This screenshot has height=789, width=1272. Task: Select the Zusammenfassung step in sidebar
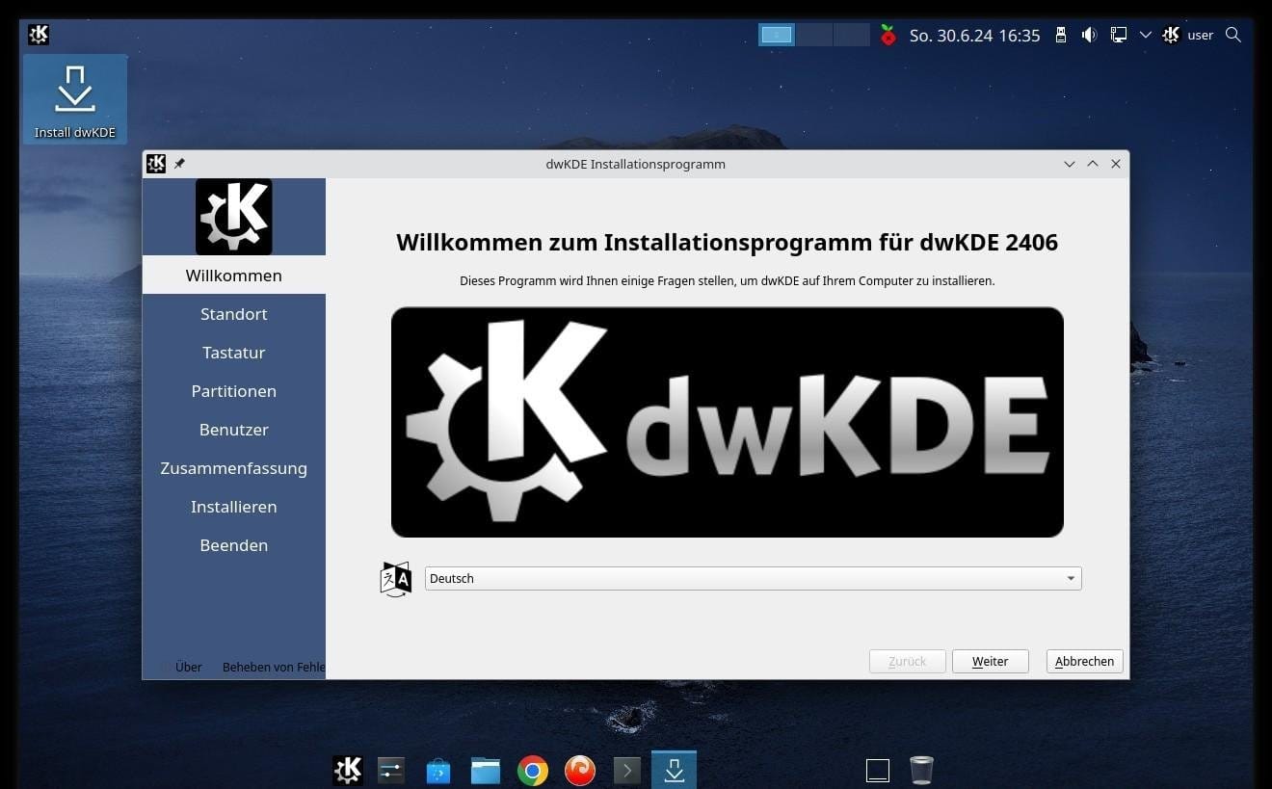(x=234, y=468)
